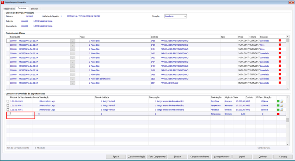Open lookup button for contract 0498 contratante
295x161 pixels.
[x=72, y=70]
